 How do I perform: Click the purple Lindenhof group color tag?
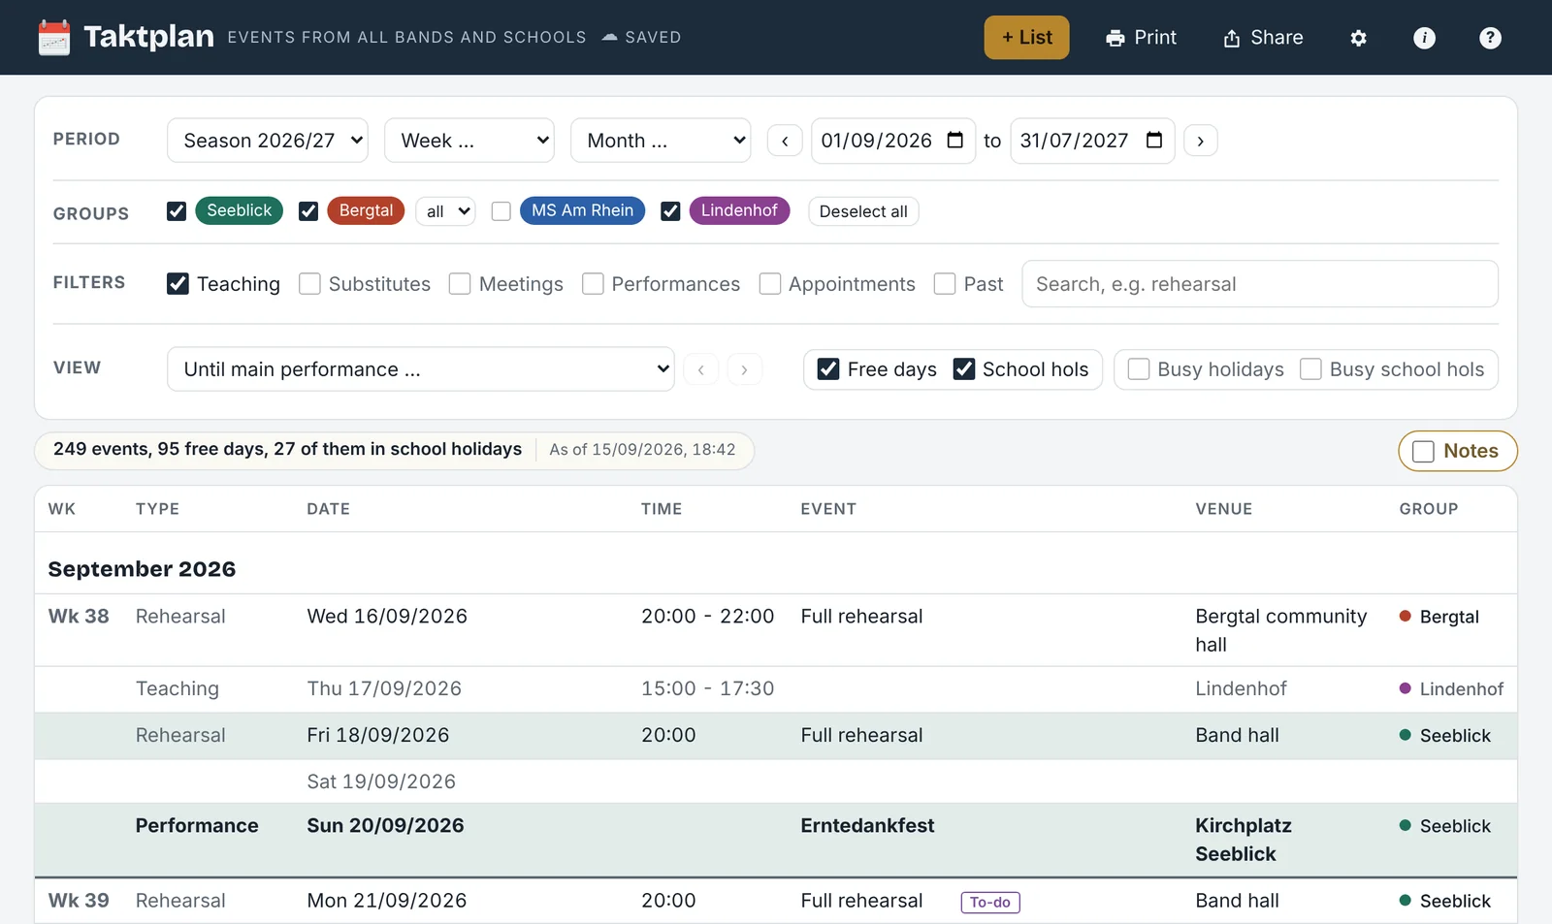[739, 210]
